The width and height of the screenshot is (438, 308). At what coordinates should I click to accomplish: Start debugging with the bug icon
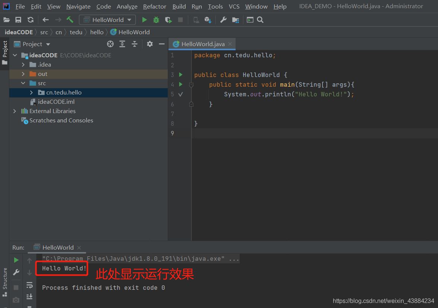click(x=156, y=20)
